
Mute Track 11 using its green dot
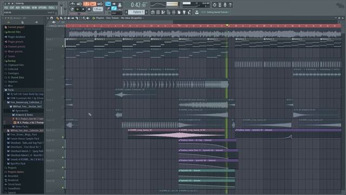[x=63, y=137]
